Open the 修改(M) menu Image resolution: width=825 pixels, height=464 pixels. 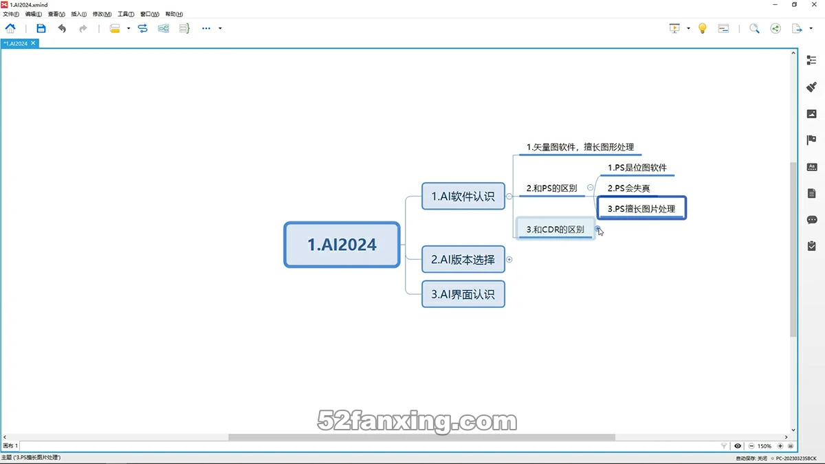pyautogui.click(x=102, y=14)
